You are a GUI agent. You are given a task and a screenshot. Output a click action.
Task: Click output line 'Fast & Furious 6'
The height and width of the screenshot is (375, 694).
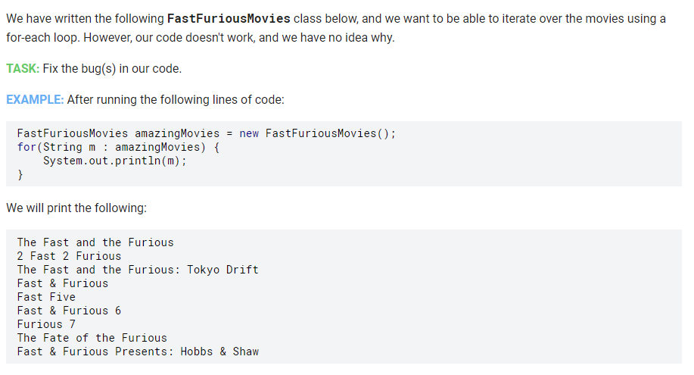pos(69,311)
